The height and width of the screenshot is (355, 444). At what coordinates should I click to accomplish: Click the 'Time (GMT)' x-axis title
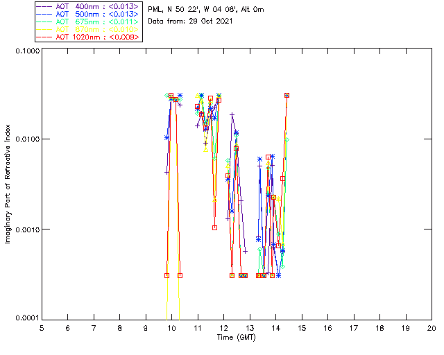click(x=237, y=336)
